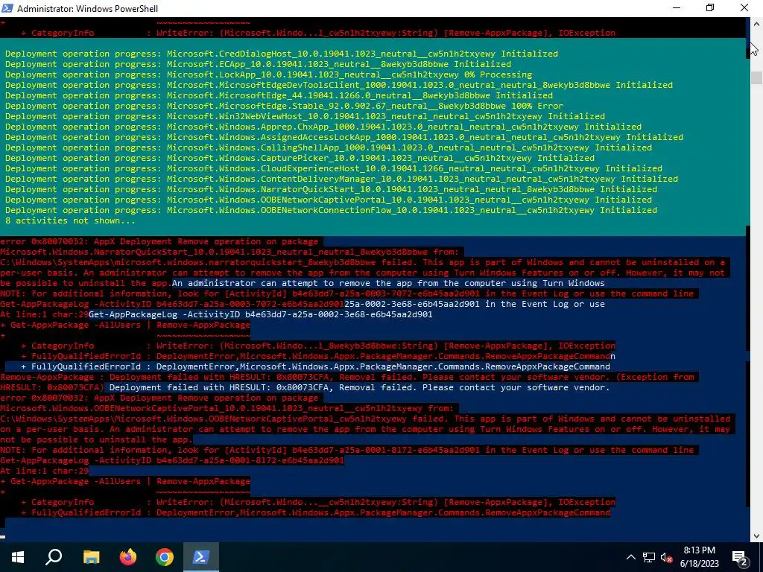Open the clock showing 8:13 PM
Image resolution: width=763 pixels, height=572 pixels.
pos(699,557)
